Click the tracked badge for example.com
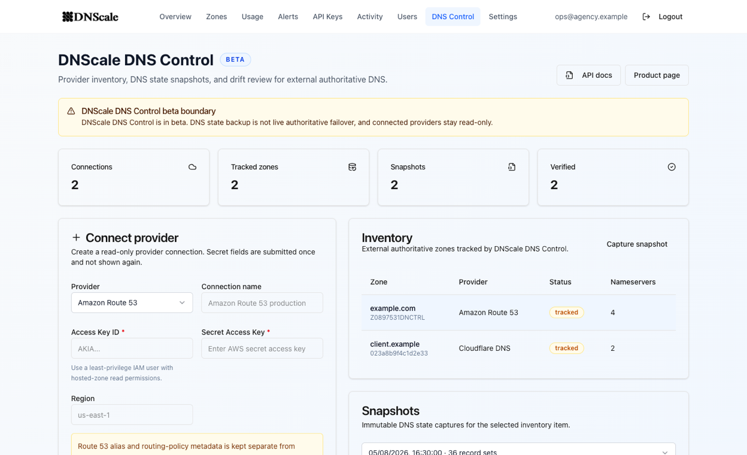Screen dimensions: 747x455 point(566,313)
